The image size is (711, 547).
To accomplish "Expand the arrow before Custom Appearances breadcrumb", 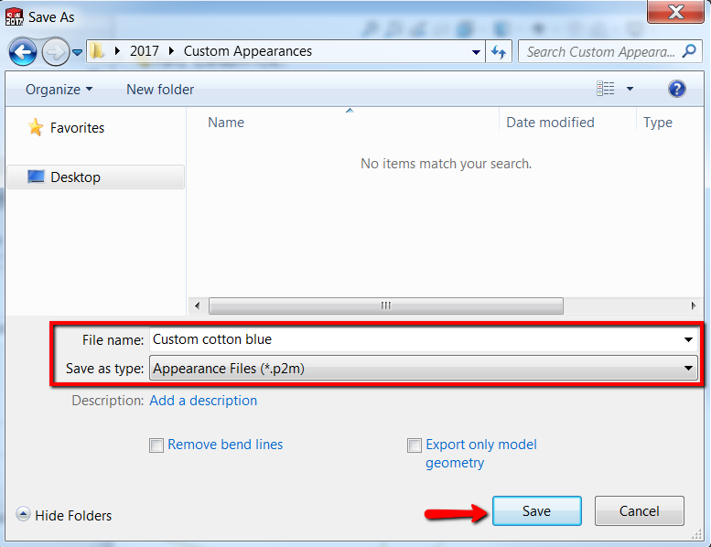I will [171, 50].
